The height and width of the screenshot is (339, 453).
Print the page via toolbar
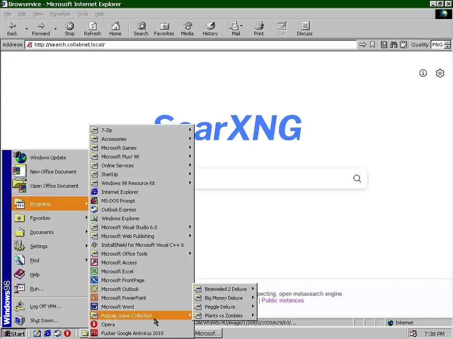pyautogui.click(x=259, y=29)
